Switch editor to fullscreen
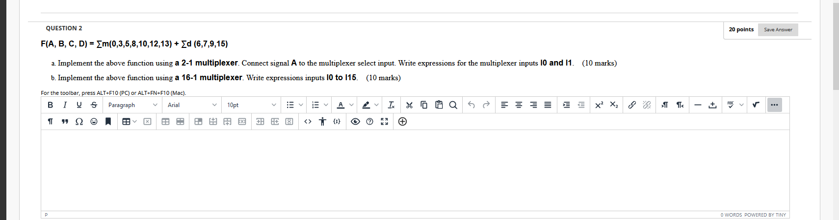The height and width of the screenshot is (220, 839). click(x=384, y=121)
